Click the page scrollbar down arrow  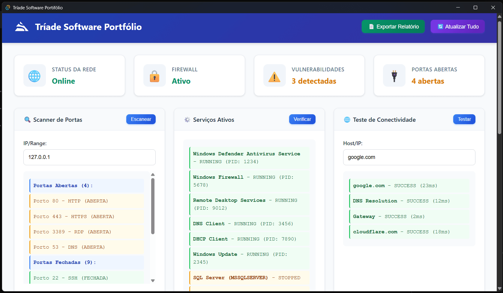coord(499,289)
